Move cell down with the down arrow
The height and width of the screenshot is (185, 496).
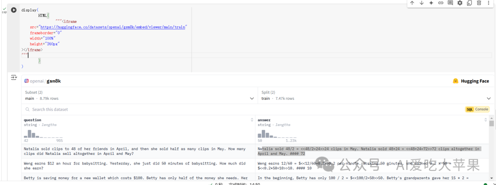[421, 3]
